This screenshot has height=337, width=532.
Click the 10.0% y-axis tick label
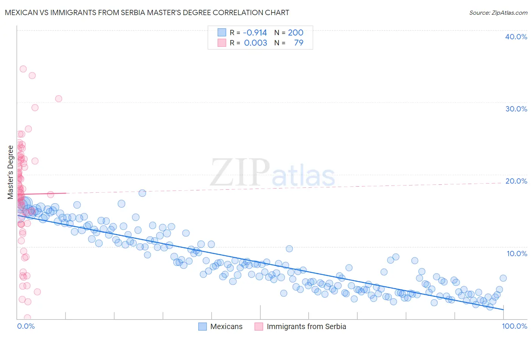(517, 254)
